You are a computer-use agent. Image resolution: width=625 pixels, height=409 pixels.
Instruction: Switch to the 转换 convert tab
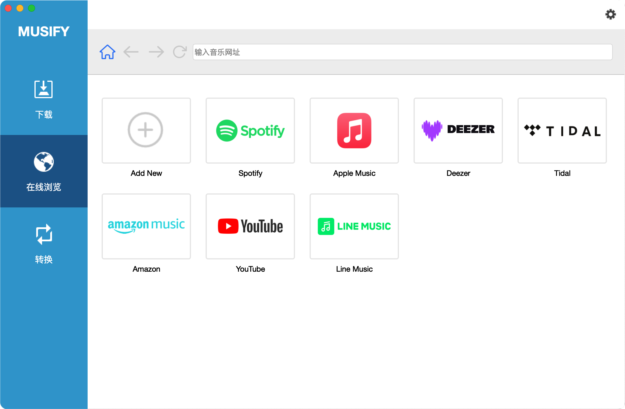[x=44, y=244]
